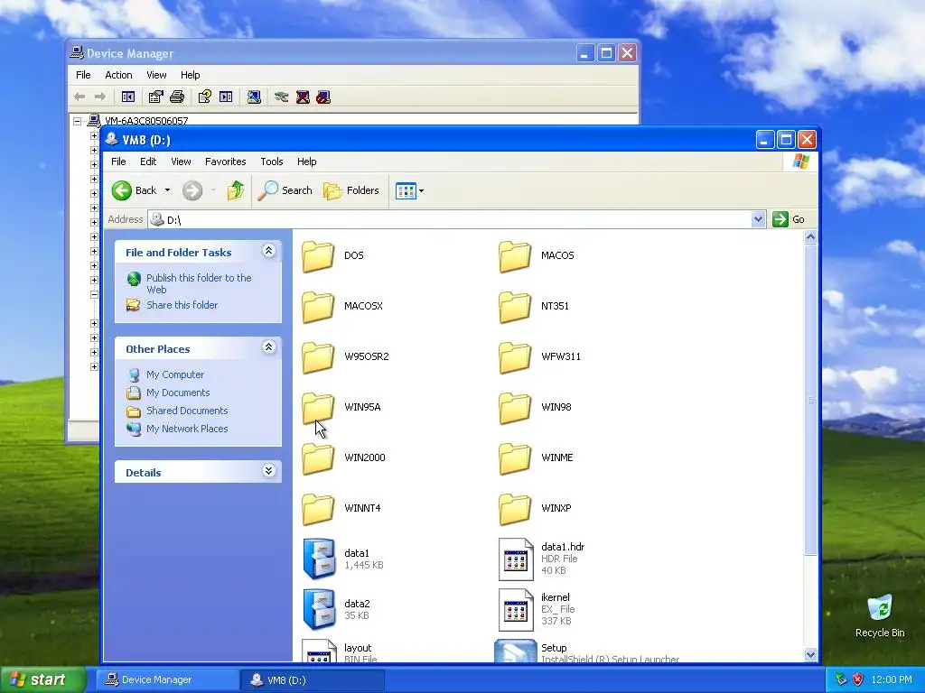Open the Tools menu
The width and height of the screenshot is (925, 693).
(272, 162)
